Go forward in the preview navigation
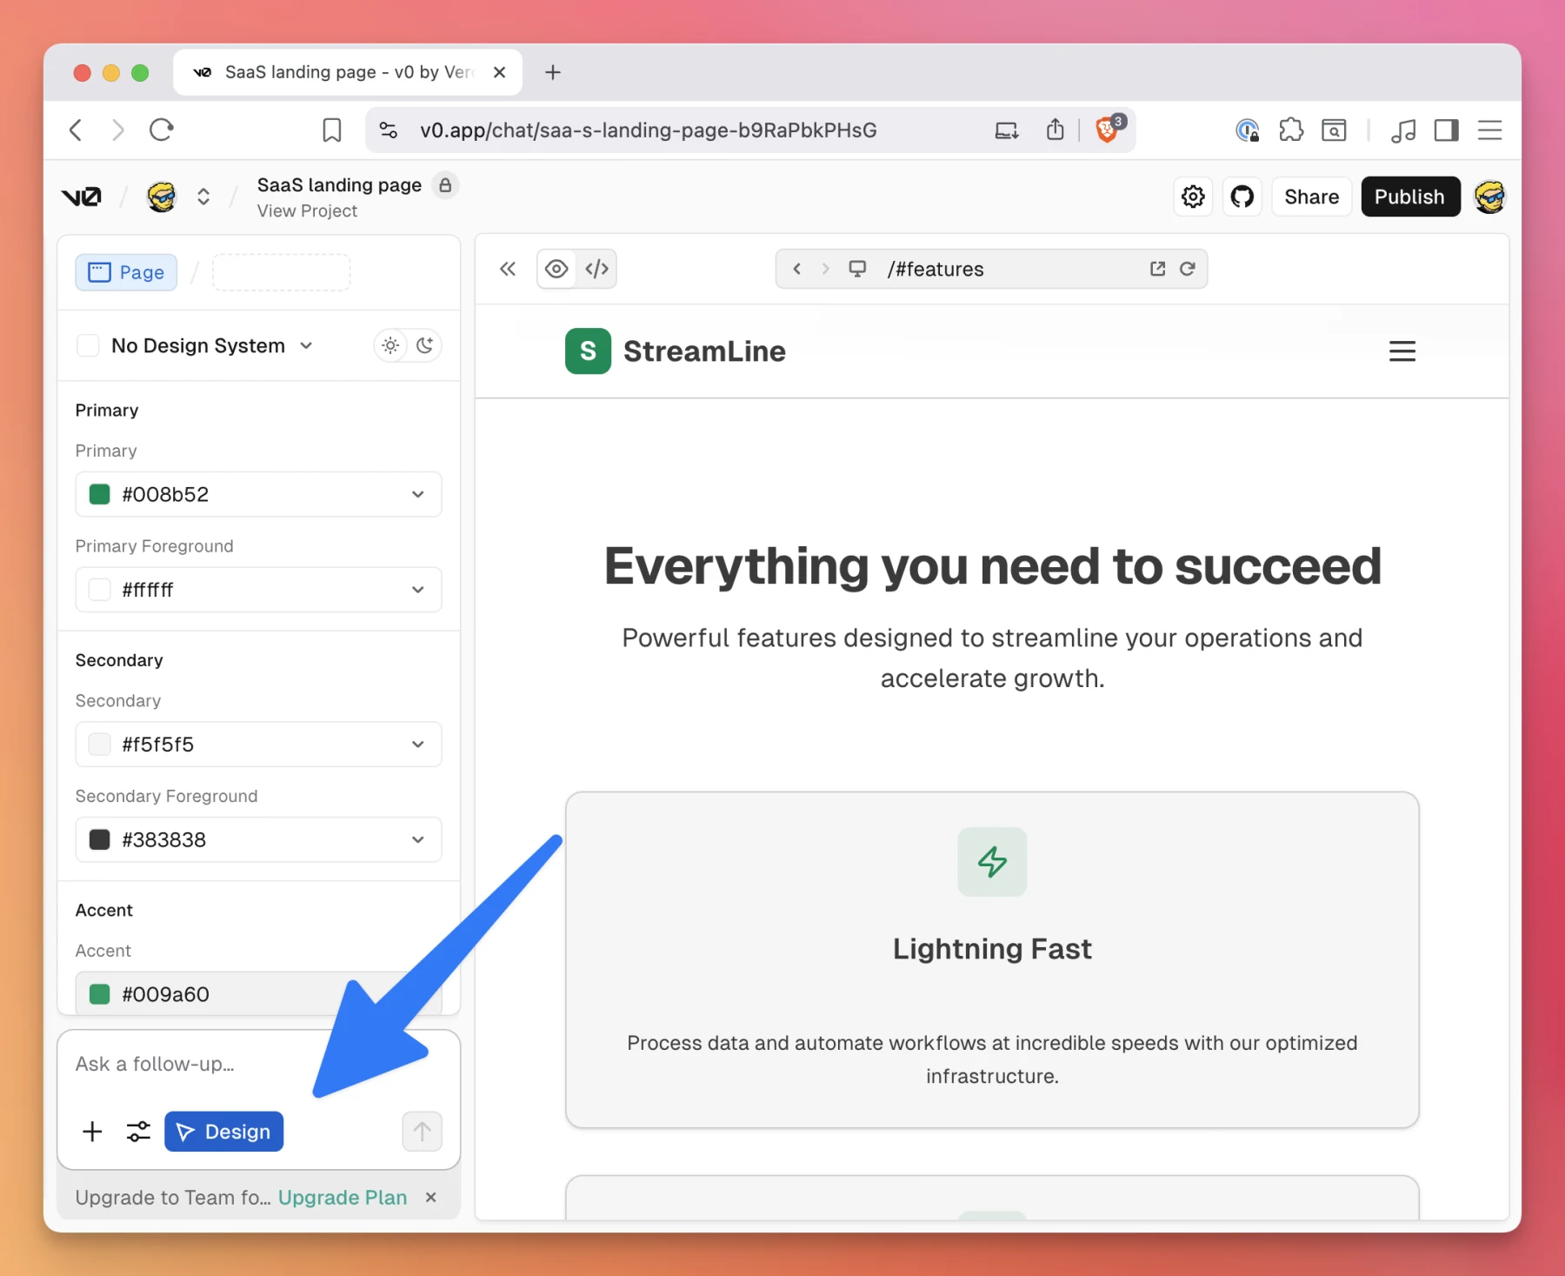 click(x=825, y=269)
